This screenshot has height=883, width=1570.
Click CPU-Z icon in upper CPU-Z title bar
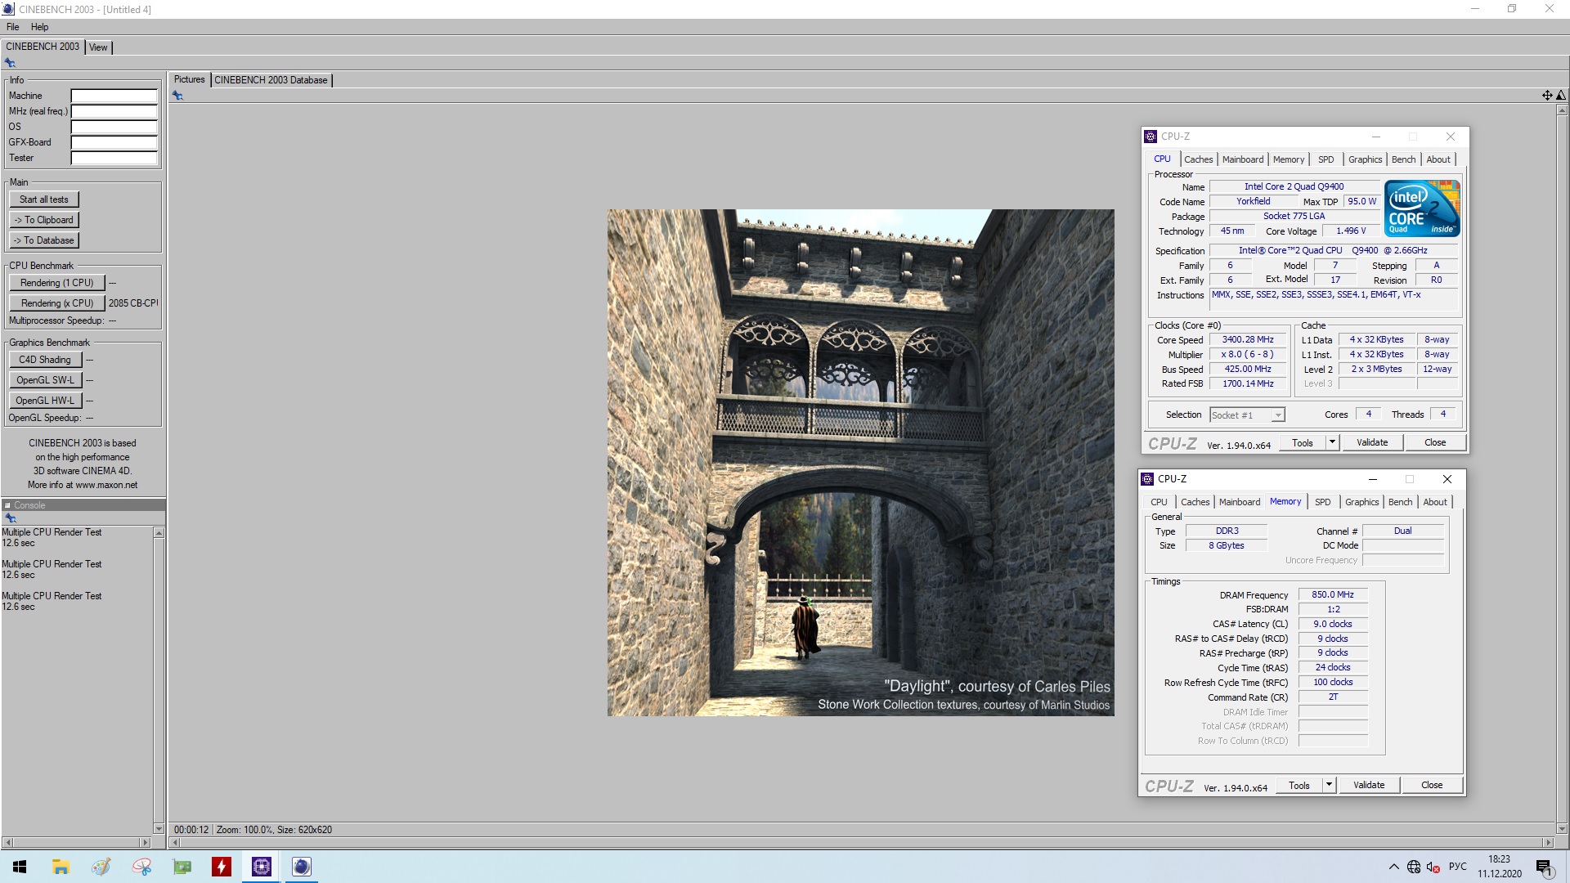[x=1151, y=137]
